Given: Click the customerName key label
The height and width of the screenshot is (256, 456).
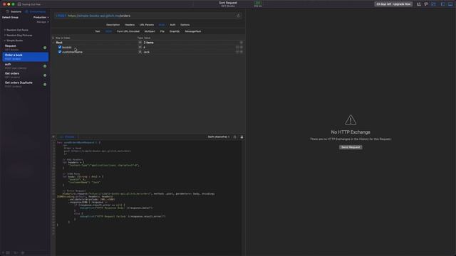Looking at the screenshot, I should pos(73,52).
